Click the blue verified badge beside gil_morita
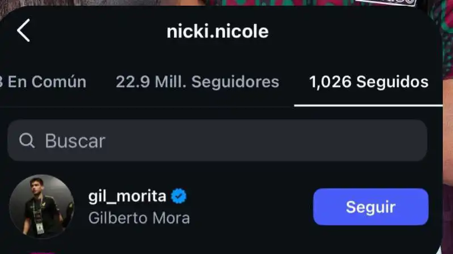The image size is (453, 254). (179, 196)
